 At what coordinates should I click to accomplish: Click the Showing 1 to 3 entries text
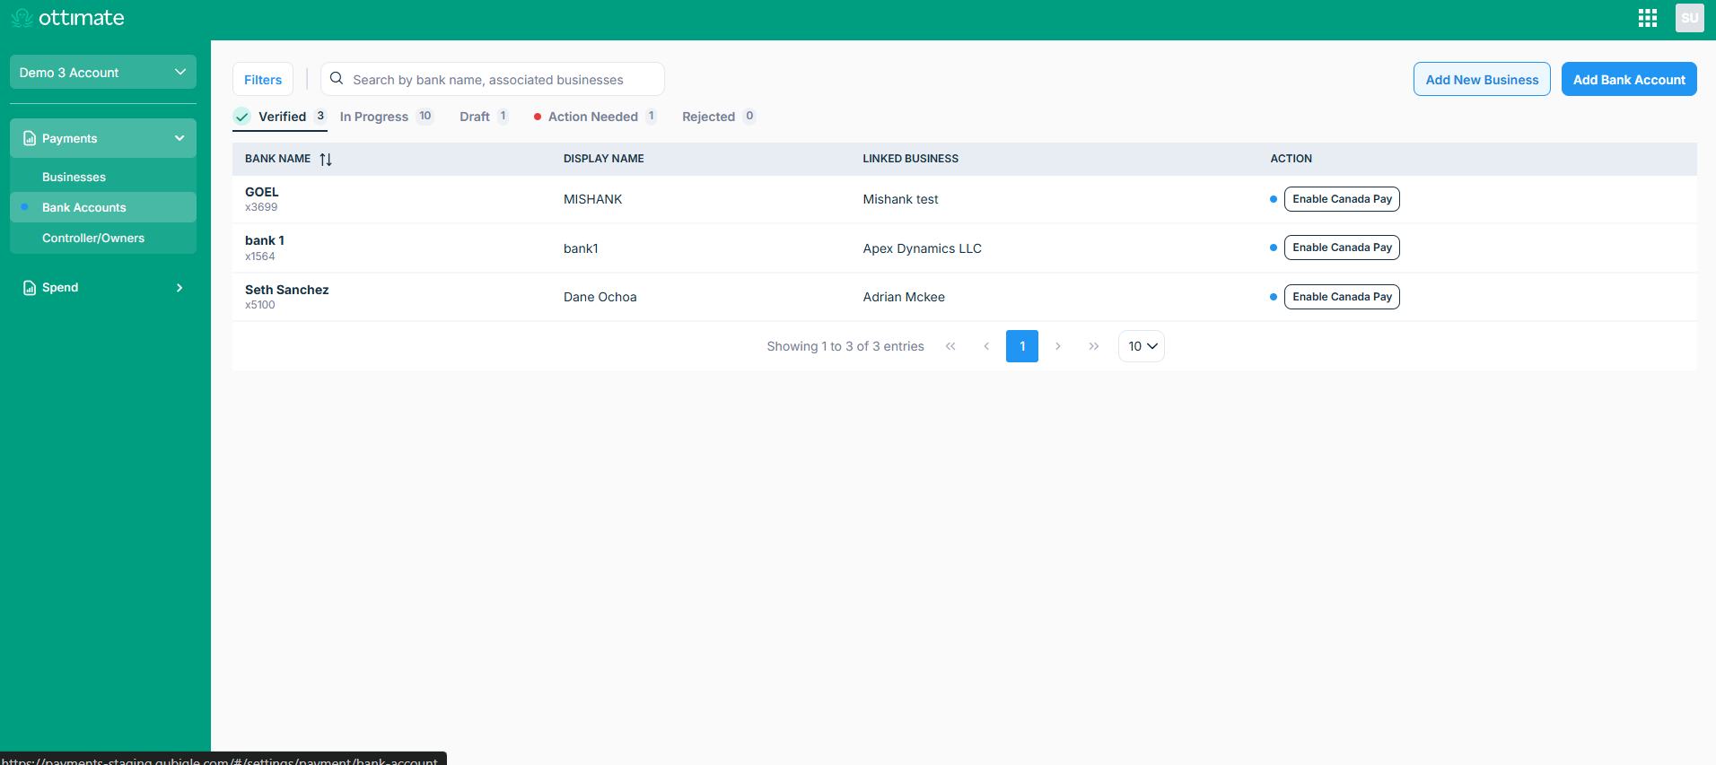point(845,346)
